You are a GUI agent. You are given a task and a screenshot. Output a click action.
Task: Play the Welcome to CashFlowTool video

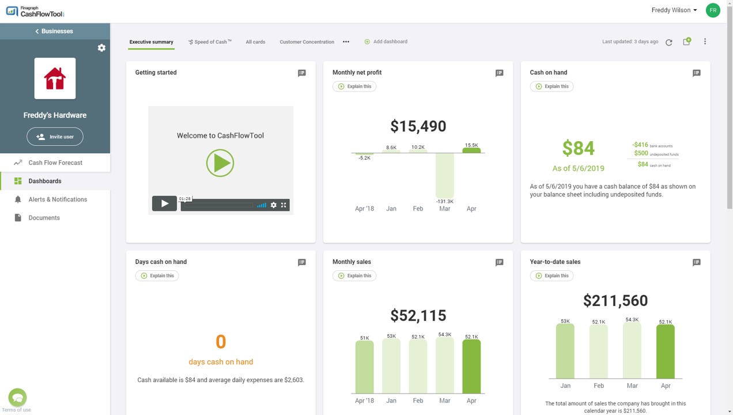click(220, 163)
